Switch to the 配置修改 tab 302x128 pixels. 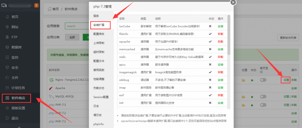99,34
